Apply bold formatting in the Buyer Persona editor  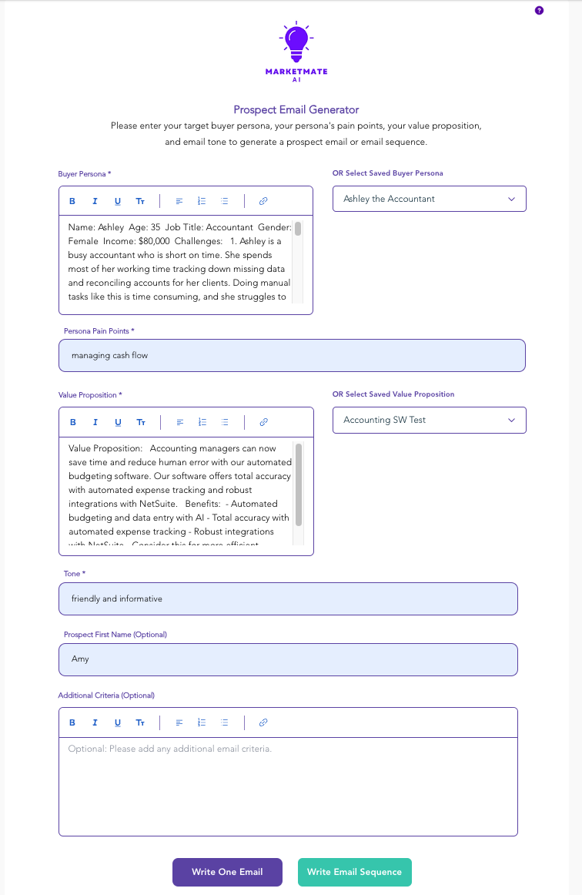(x=72, y=201)
